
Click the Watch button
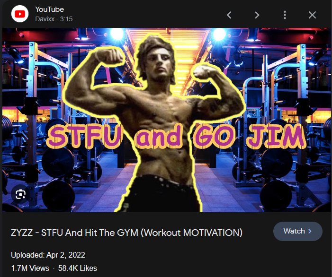coord(298,231)
